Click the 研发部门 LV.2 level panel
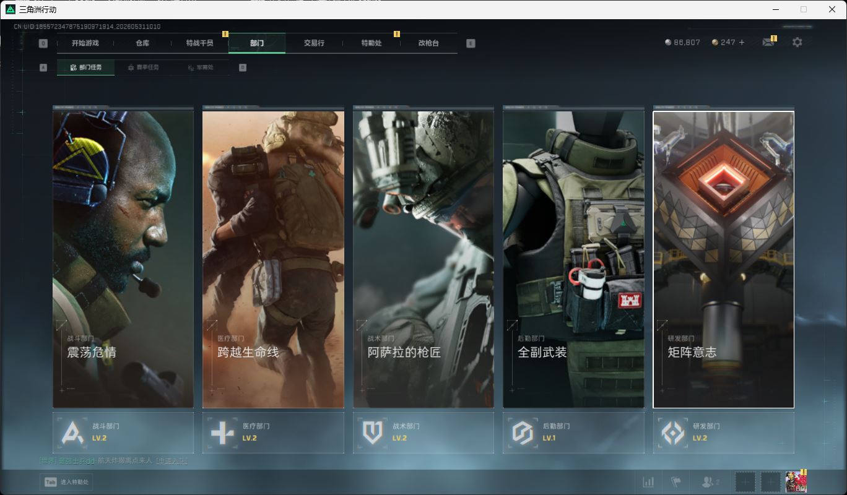Screen dimensions: 847x495 click(724, 433)
